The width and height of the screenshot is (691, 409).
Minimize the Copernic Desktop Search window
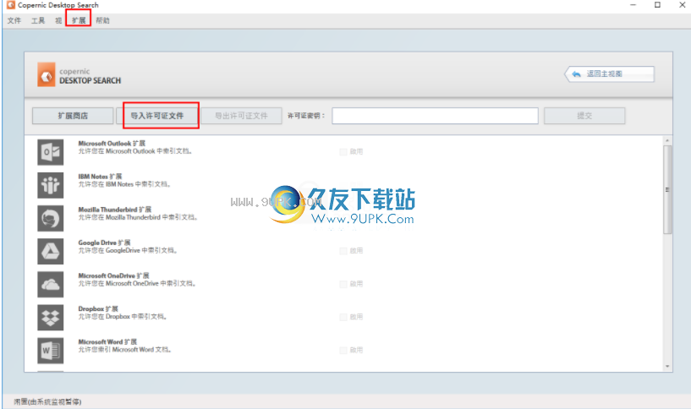[x=633, y=5]
